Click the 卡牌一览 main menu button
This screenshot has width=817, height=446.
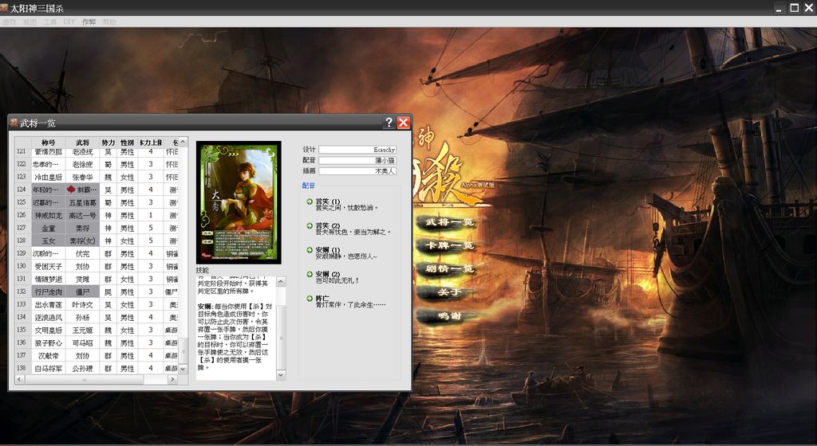(x=449, y=246)
